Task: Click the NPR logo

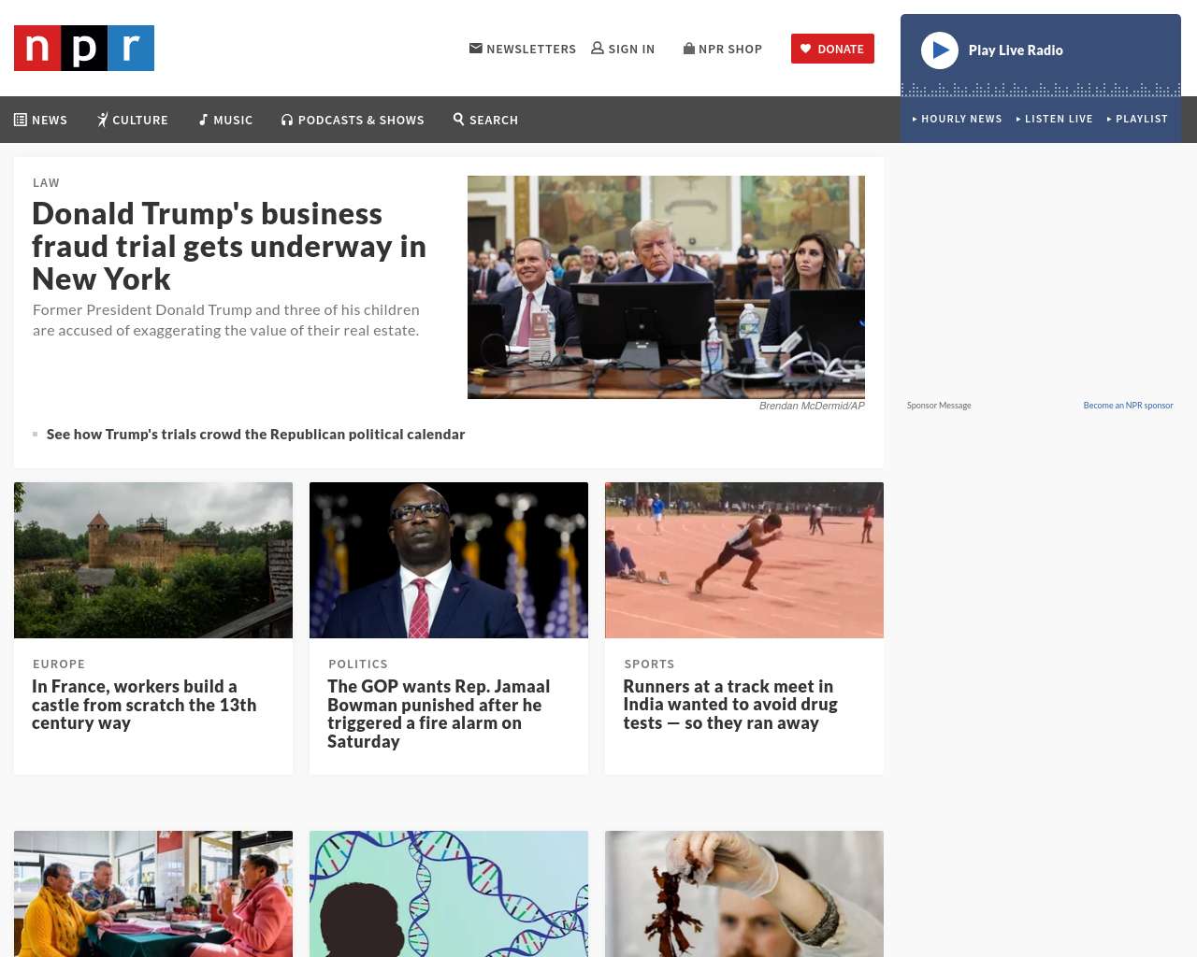Action: click(84, 49)
